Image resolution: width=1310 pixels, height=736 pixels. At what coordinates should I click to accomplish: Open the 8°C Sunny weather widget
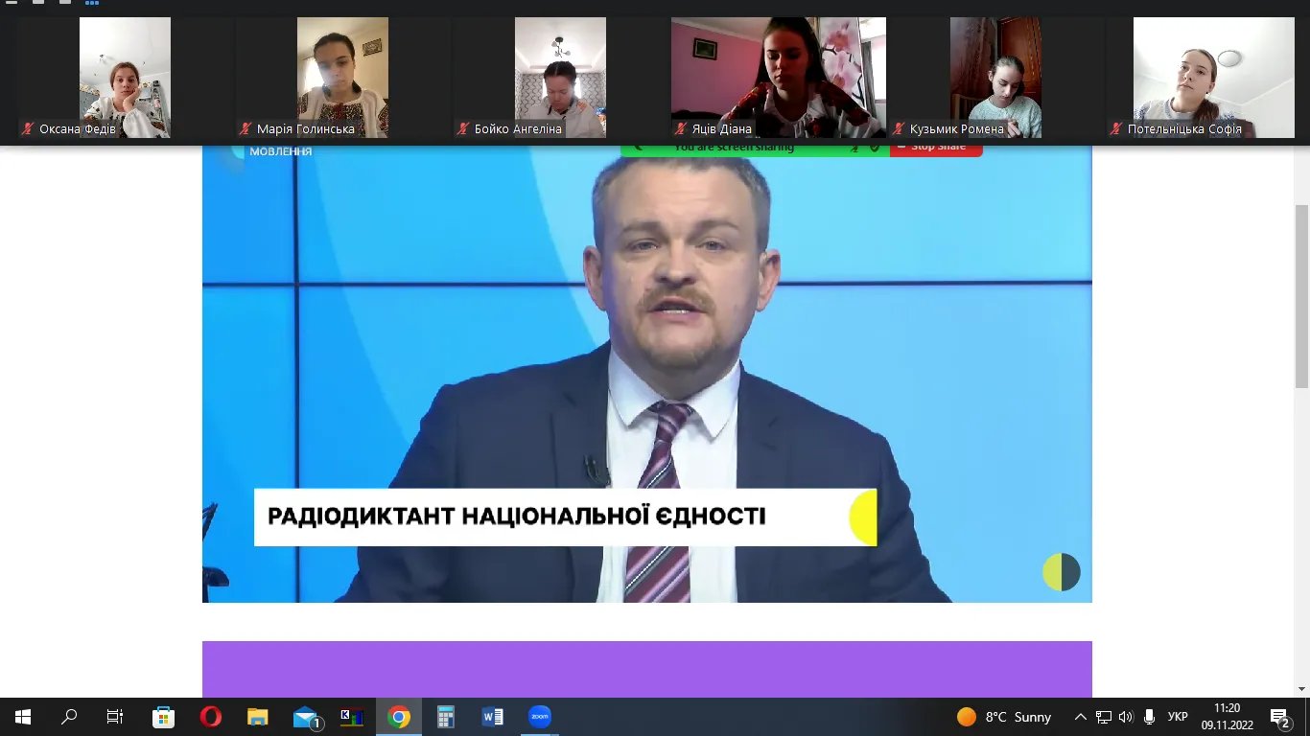coord(1004,717)
